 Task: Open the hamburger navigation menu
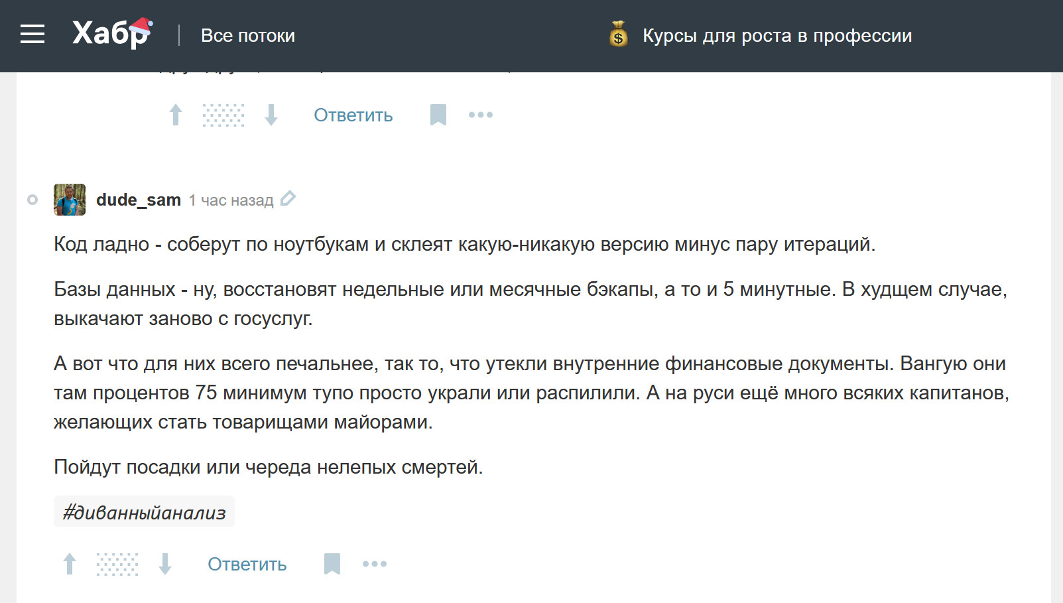tap(32, 34)
